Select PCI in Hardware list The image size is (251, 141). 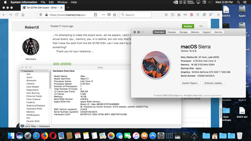(28, 118)
